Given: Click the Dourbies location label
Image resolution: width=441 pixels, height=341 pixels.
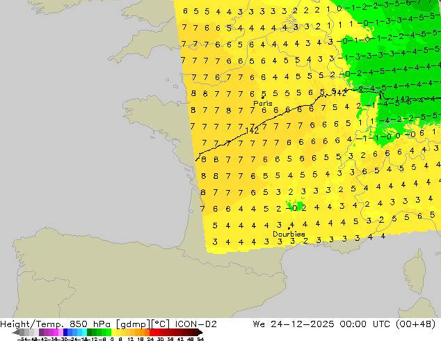Looking at the screenshot, I should pyautogui.click(x=289, y=234).
